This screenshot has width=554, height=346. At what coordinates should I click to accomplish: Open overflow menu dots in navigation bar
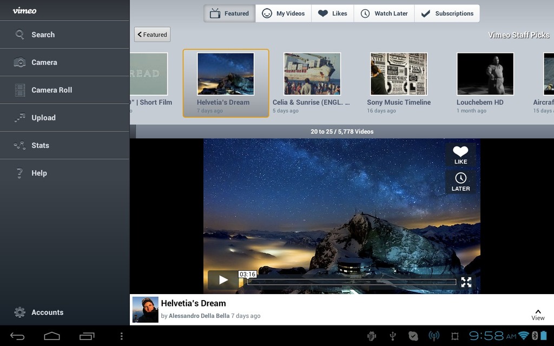(122, 336)
